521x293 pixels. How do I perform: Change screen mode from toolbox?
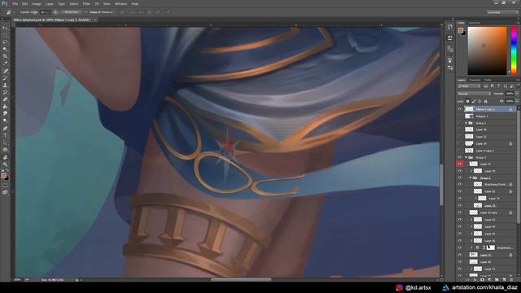point(5,192)
